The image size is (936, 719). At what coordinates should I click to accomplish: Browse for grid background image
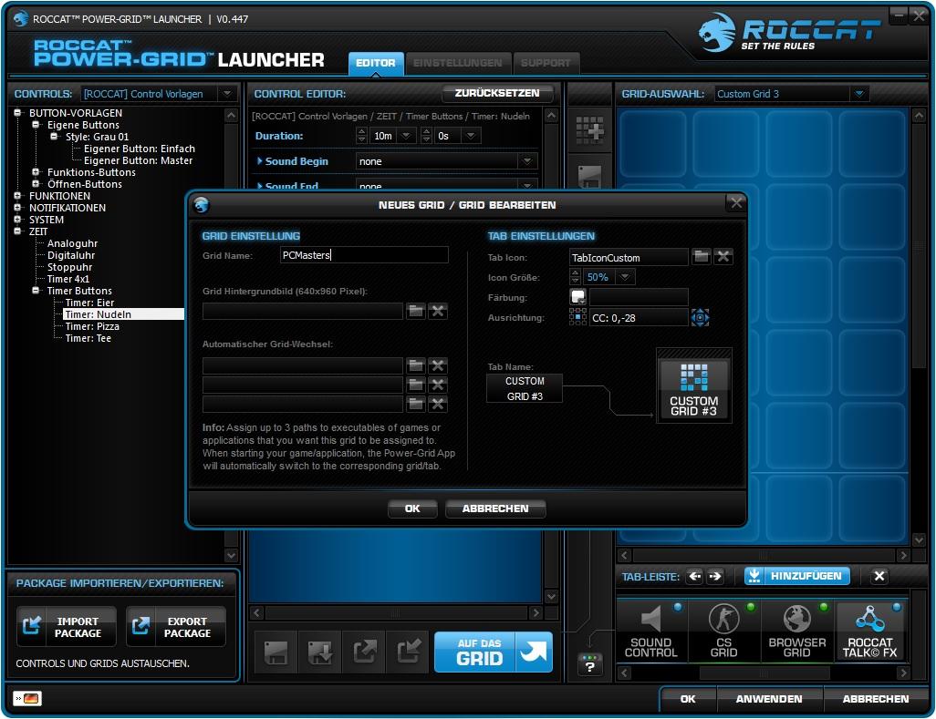point(416,311)
